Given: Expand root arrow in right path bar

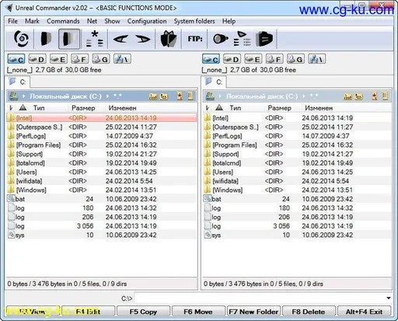Looking at the screenshot, I should [220, 96].
